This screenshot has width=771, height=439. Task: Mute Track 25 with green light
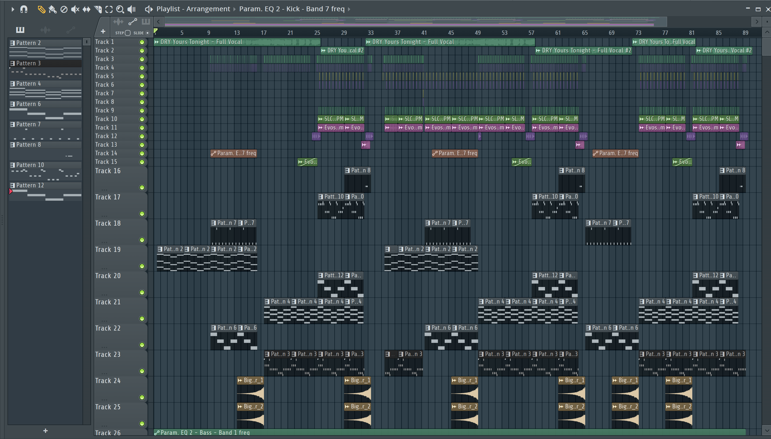tap(142, 424)
